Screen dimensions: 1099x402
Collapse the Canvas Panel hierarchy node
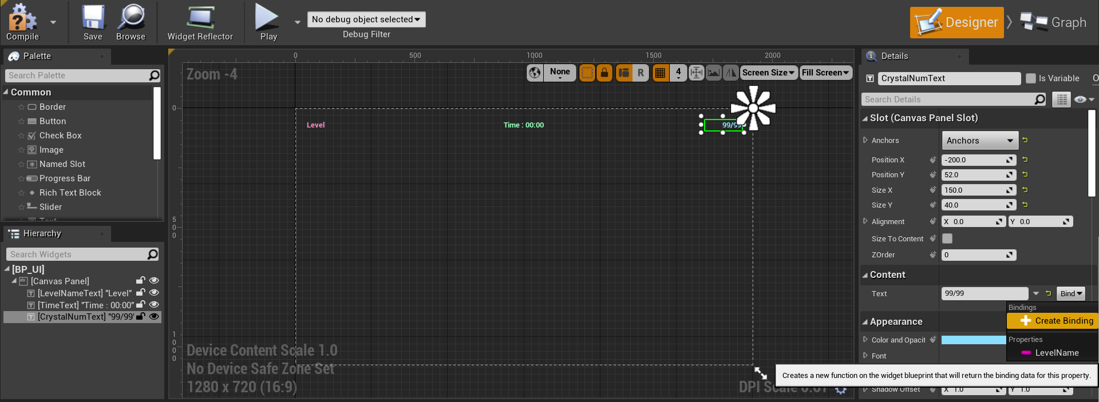14,281
